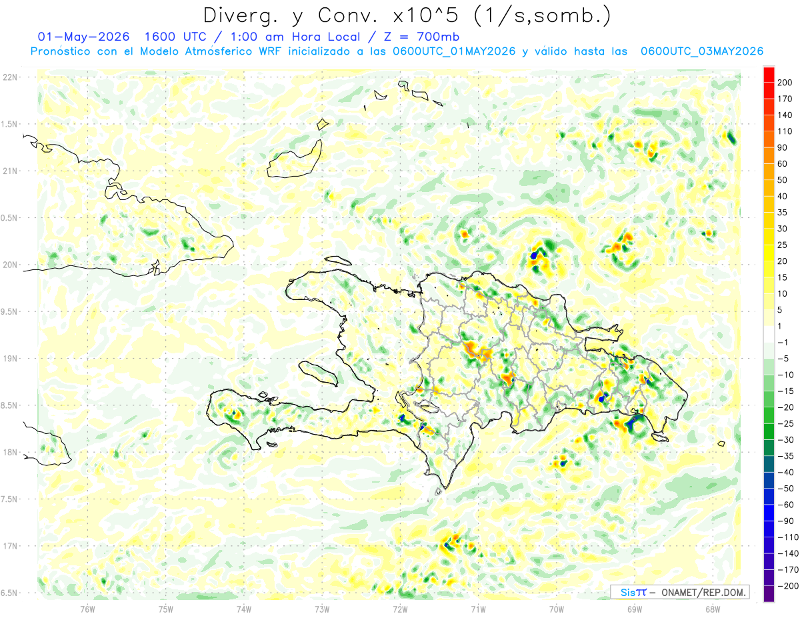The width and height of the screenshot is (800, 618).
Task: Click the 0600UTC_03MAY2026 valid-until text
Action: point(701,51)
